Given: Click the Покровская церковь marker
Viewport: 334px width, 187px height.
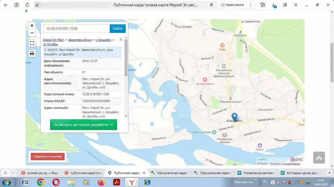Looking at the screenshot, I should coord(224,135).
